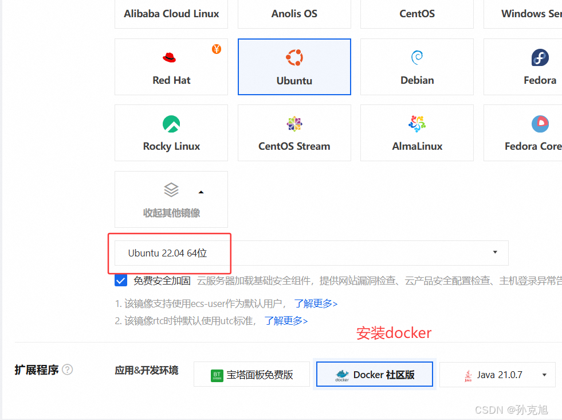Viewport: 562px width, 420px height.
Task: Click the Rocky Linux green mountain logo
Action: tap(171, 124)
